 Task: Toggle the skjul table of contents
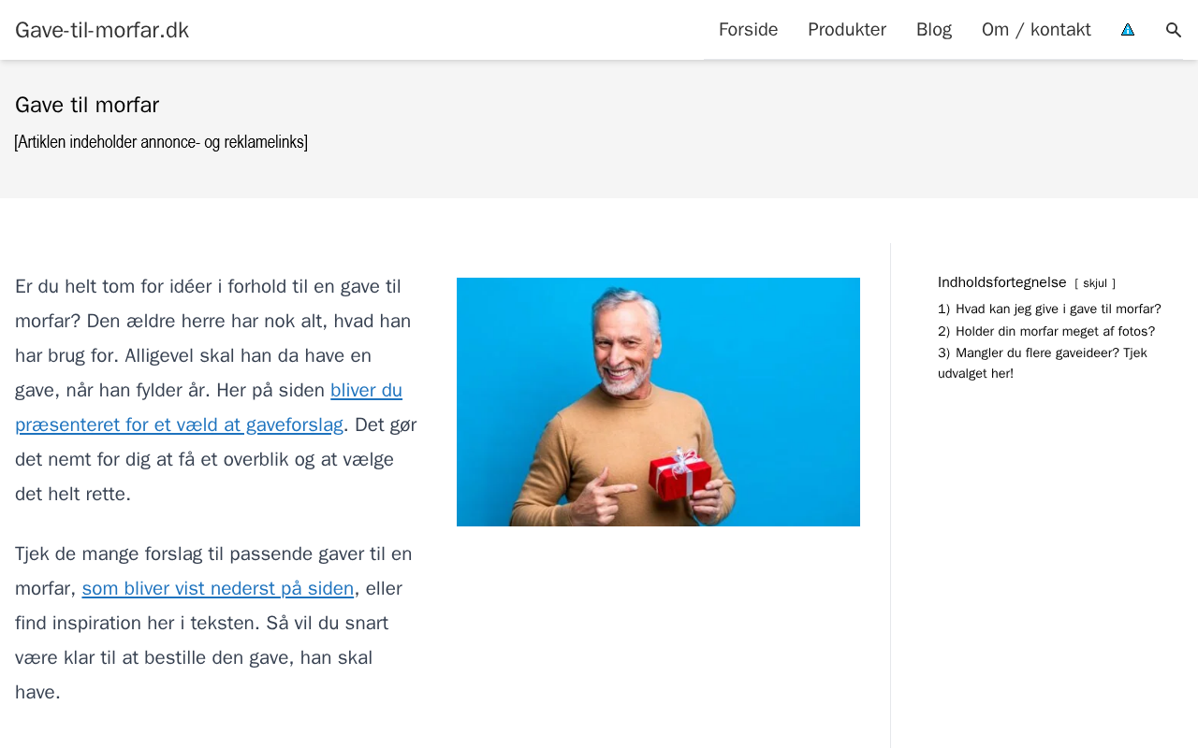coord(1095,283)
